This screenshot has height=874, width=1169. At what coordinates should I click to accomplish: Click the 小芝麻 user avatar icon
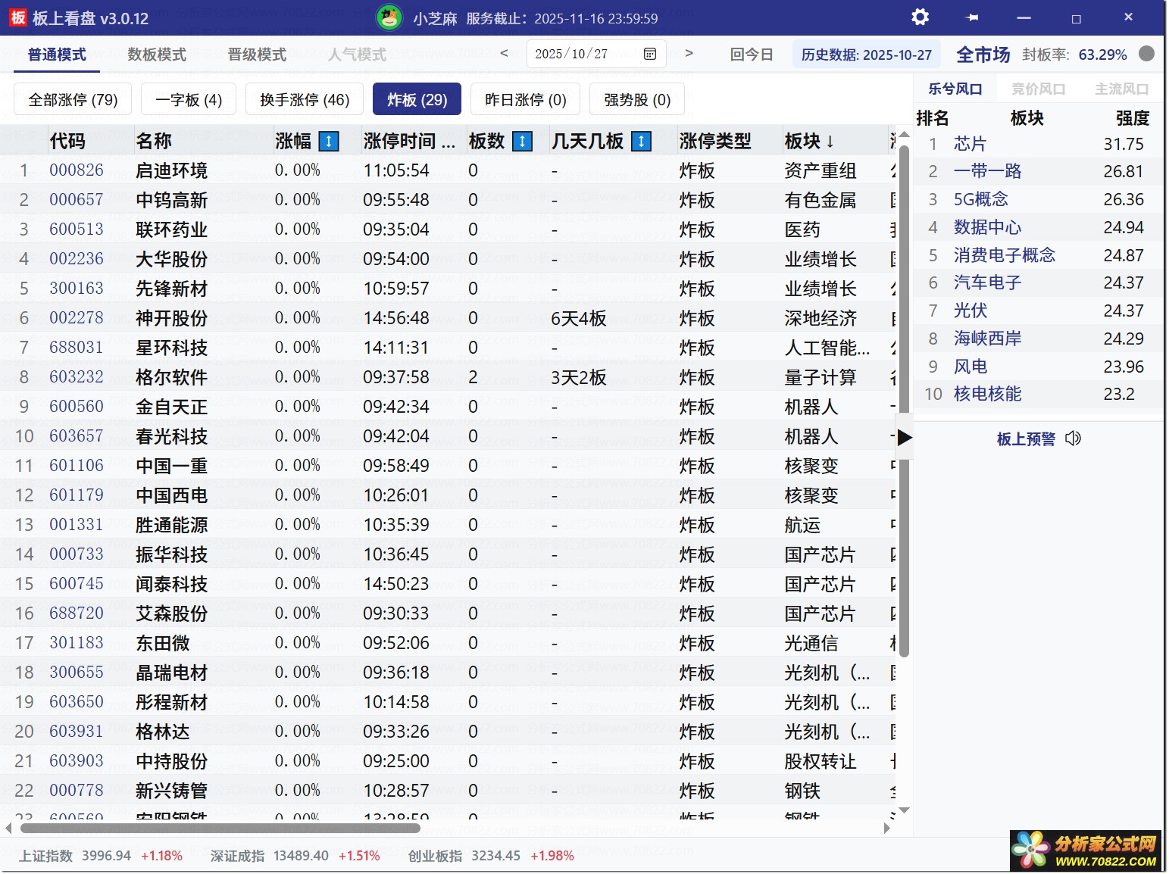[389, 17]
